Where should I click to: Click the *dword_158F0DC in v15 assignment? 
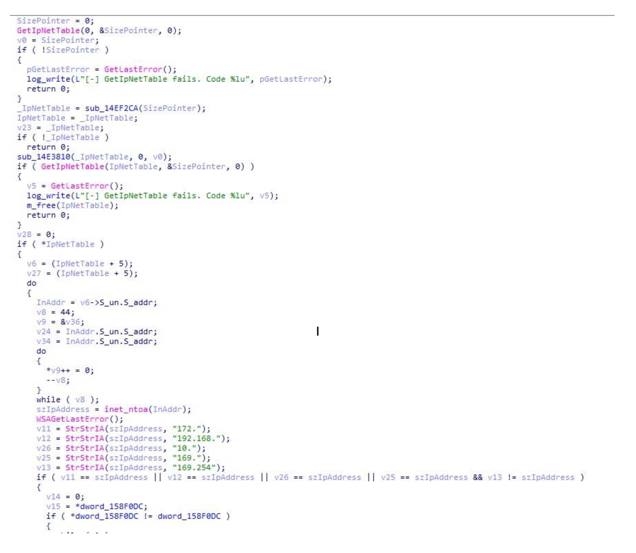(x=108, y=507)
